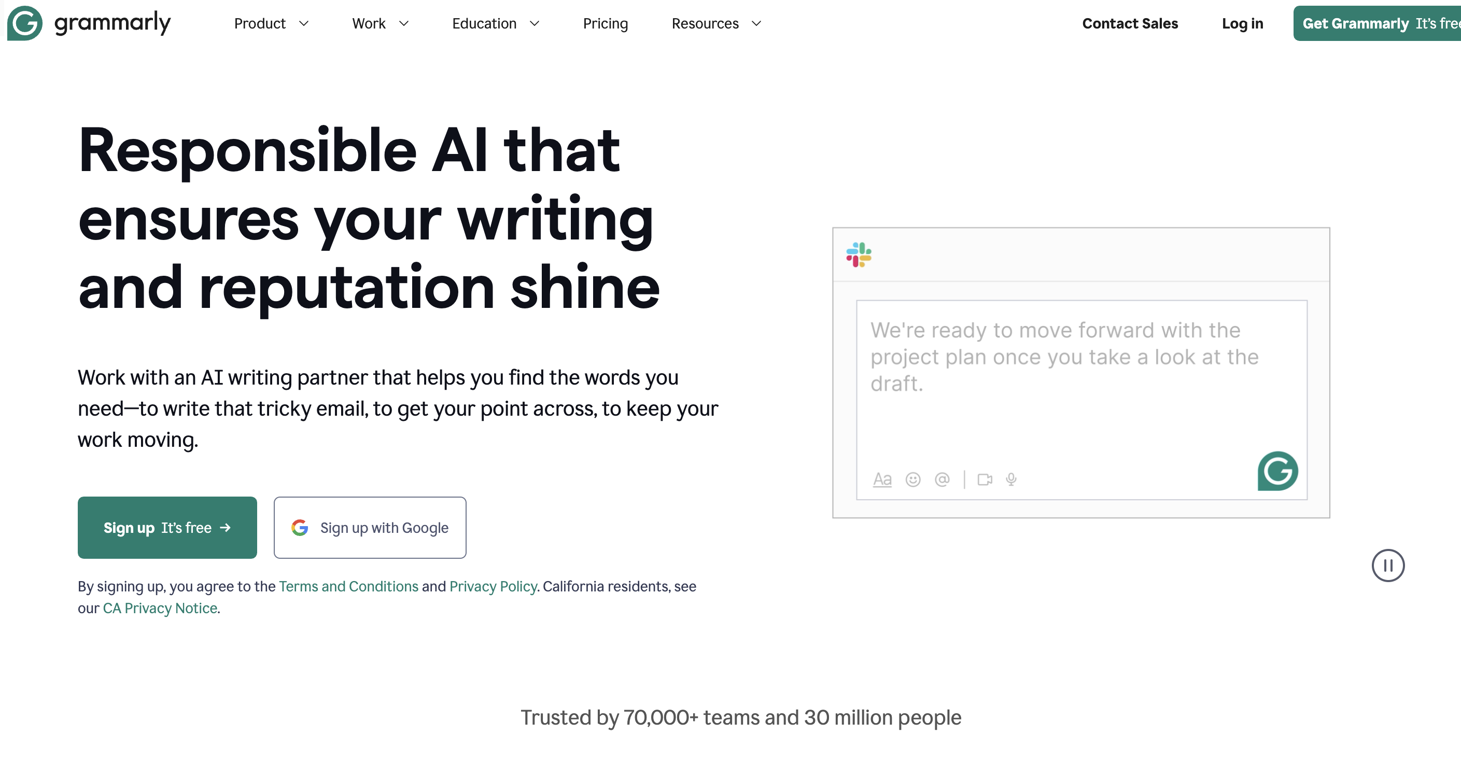This screenshot has height=763, width=1461.
Task: Click Sign up It's free button
Action: click(167, 527)
